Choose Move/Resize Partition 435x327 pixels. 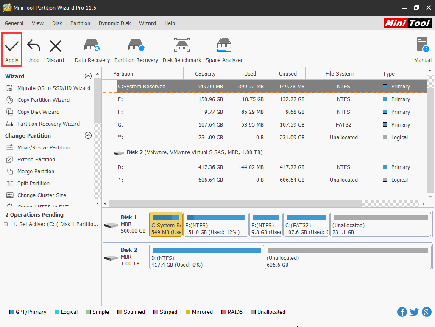point(38,147)
